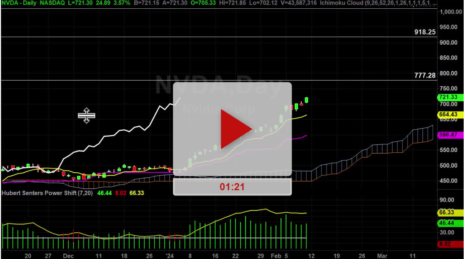Click the green 46.44 indicator tag
The image size is (464, 259).
tap(446, 223)
